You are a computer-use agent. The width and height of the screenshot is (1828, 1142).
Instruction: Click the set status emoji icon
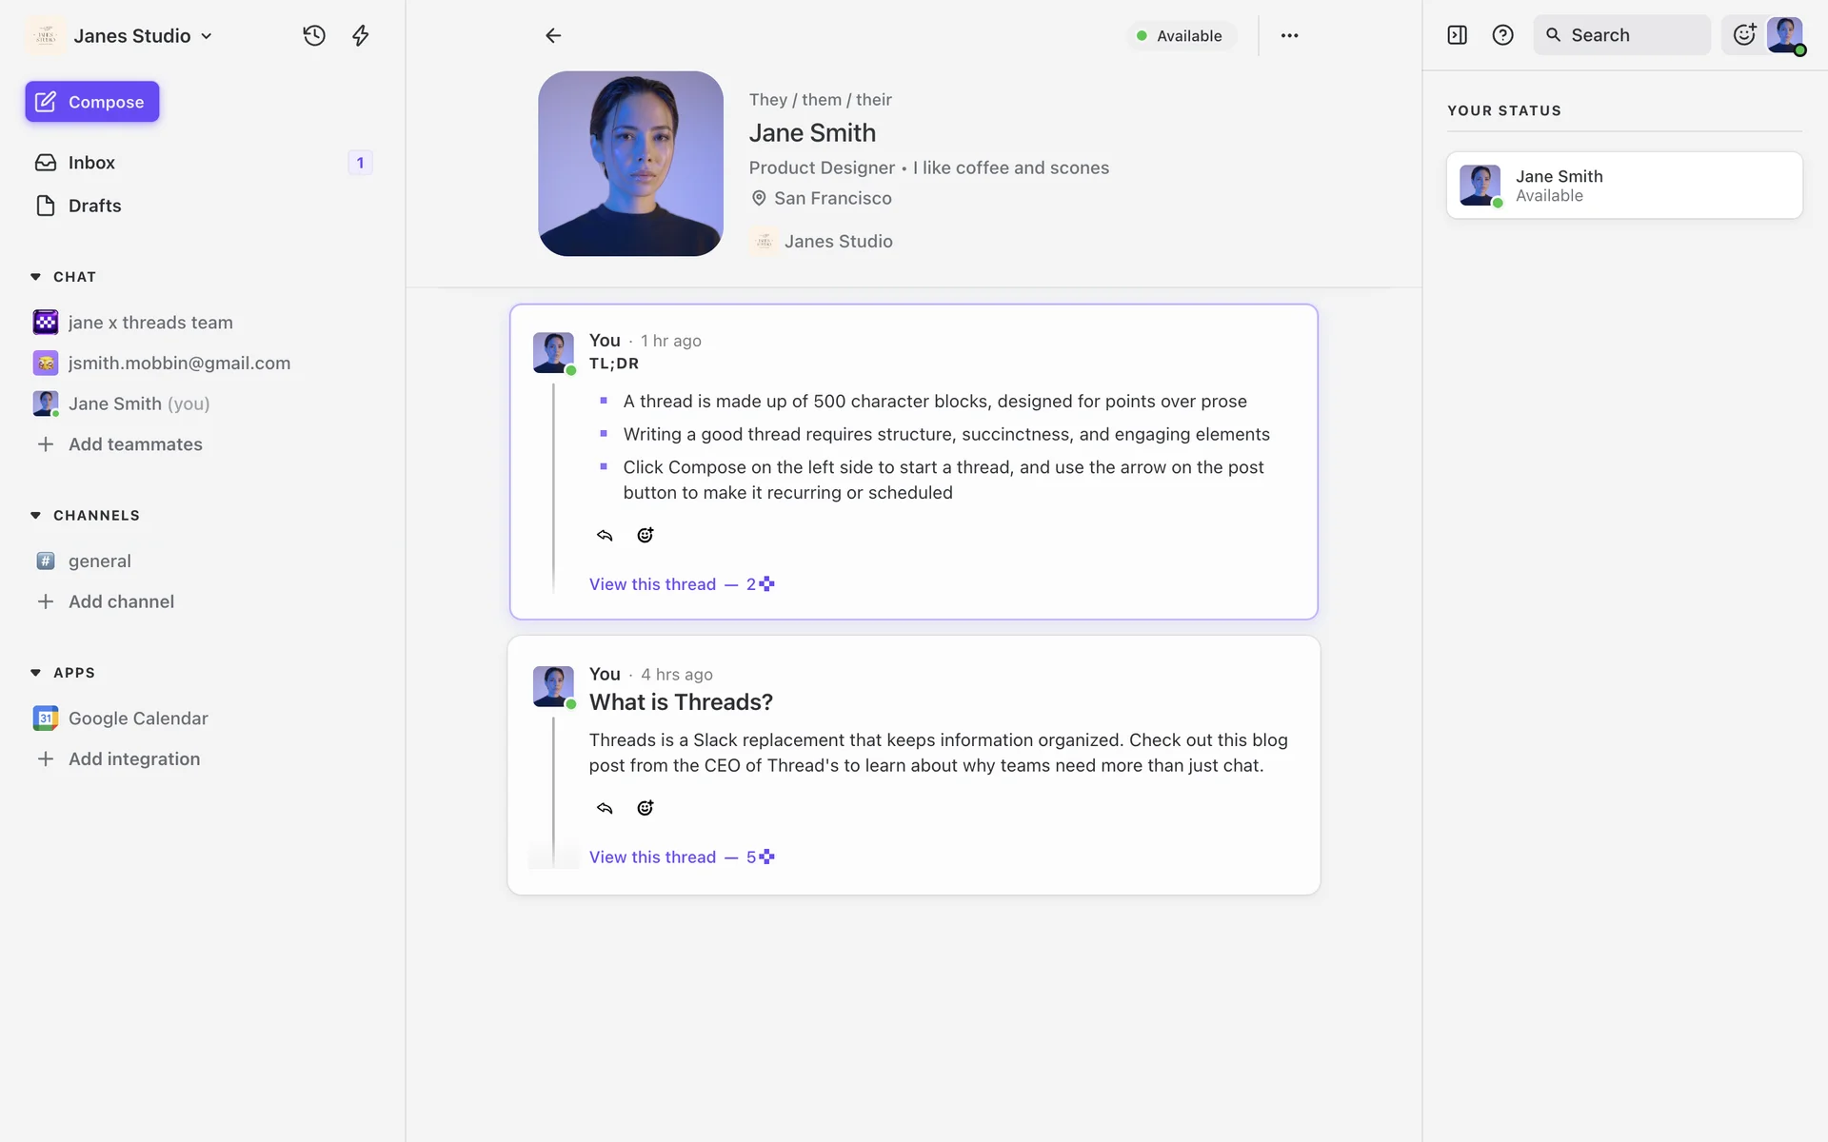(x=1744, y=35)
